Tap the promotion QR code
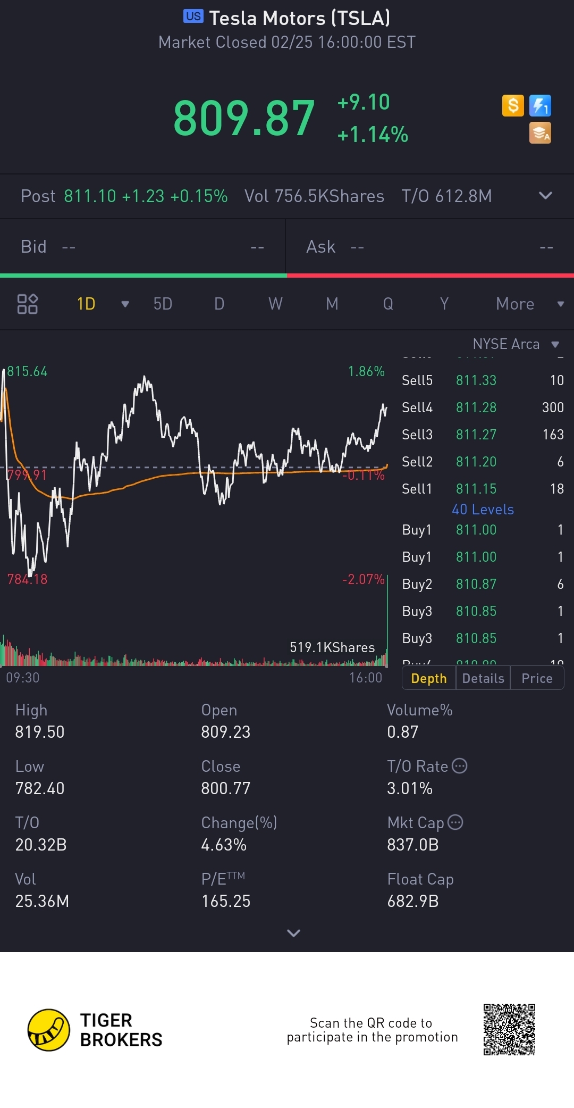The height and width of the screenshot is (1108, 574). coord(509,1029)
